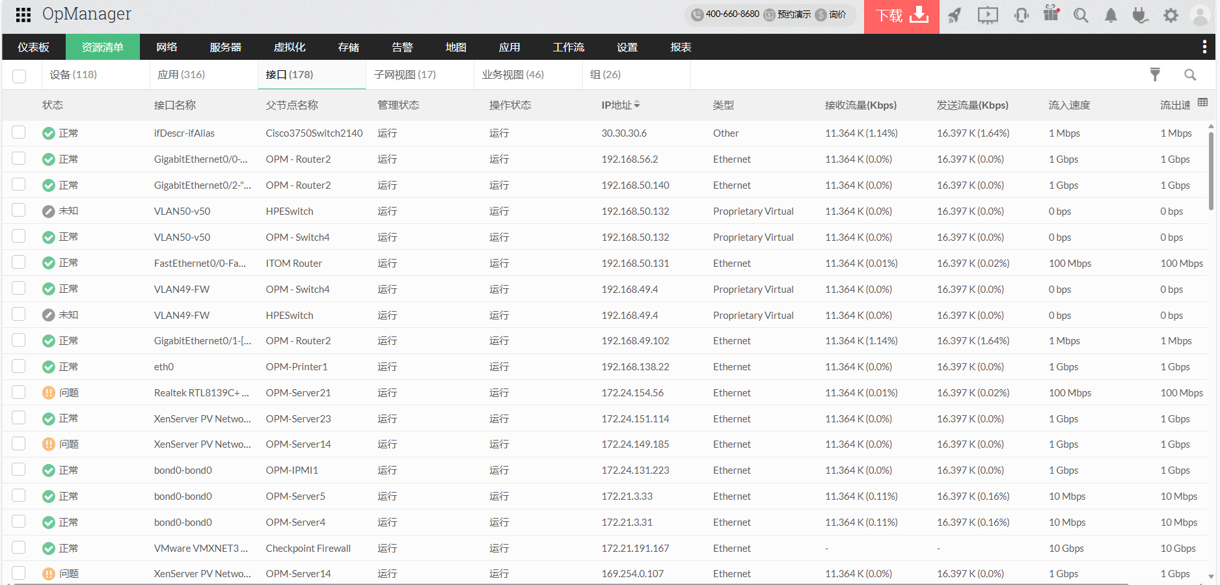Viewport: 1220px width, 585px height.
Task: Click the unknown status icon for HPESwitch VLAN49-FW
Action: coord(49,315)
